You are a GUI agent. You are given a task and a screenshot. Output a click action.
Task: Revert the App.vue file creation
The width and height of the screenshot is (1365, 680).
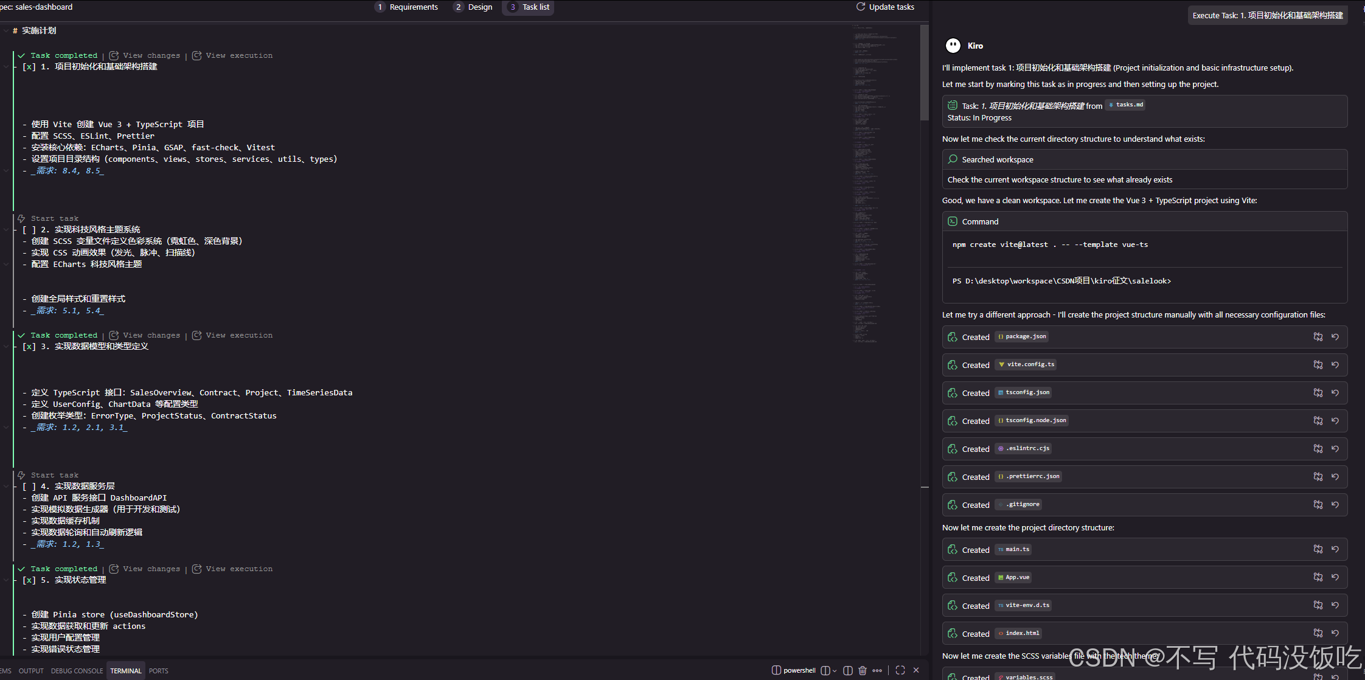click(1335, 578)
